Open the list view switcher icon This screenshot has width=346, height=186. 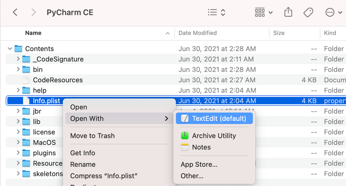[216, 12]
